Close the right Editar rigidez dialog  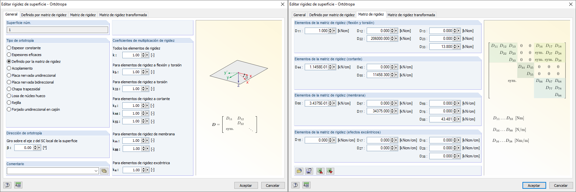(571, 4)
